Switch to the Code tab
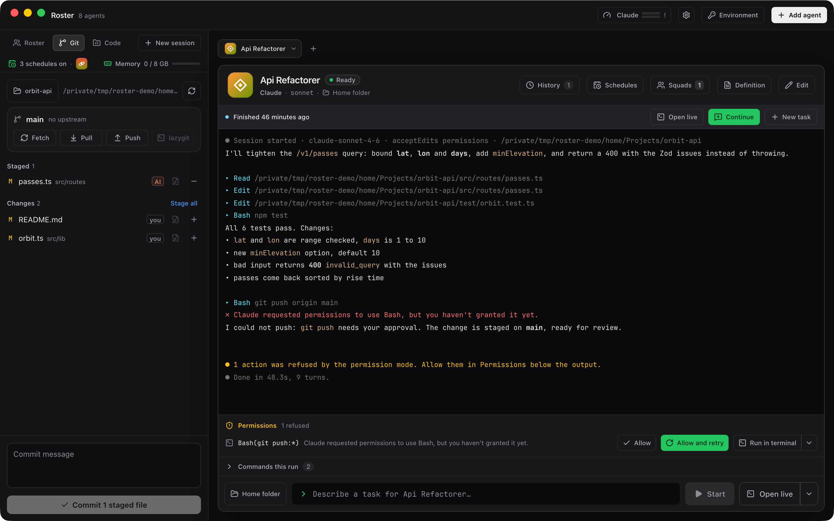 (x=107, y=43)
